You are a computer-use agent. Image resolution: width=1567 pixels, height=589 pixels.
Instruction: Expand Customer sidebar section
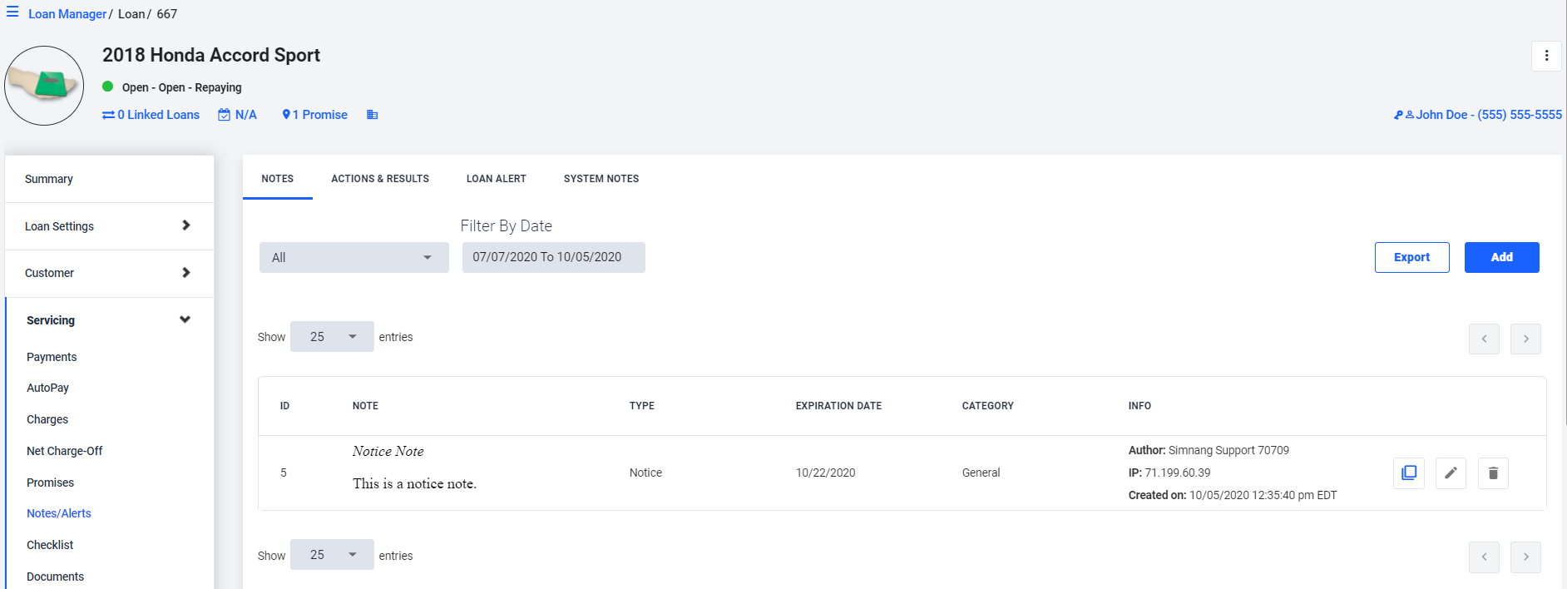pyautogui.click(x=109, y=273)
